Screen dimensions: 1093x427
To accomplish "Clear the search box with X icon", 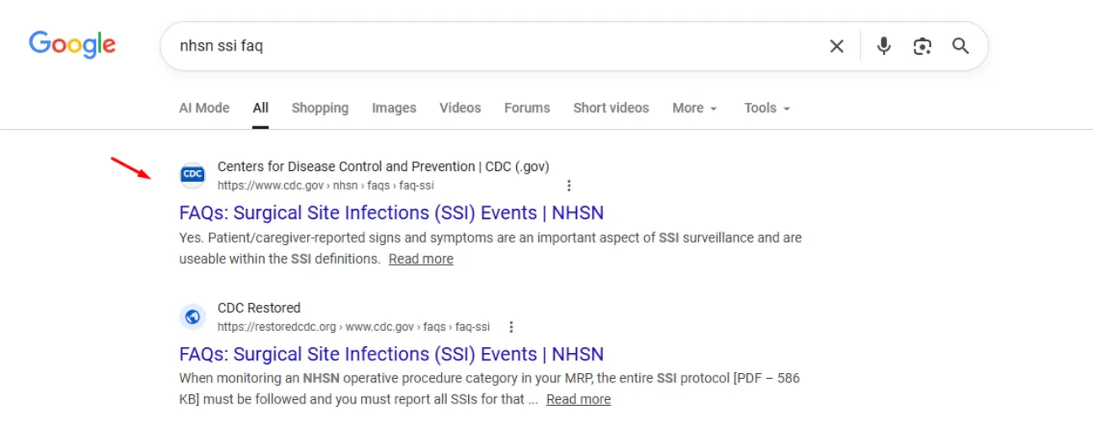I will (x=837, y=46).
